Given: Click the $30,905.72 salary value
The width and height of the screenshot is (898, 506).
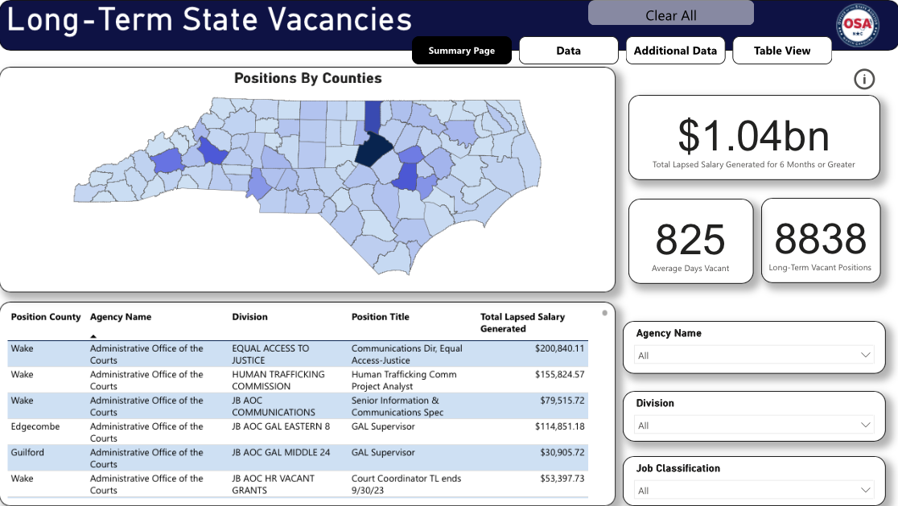Looking at the screenshot, I should 562,452.
